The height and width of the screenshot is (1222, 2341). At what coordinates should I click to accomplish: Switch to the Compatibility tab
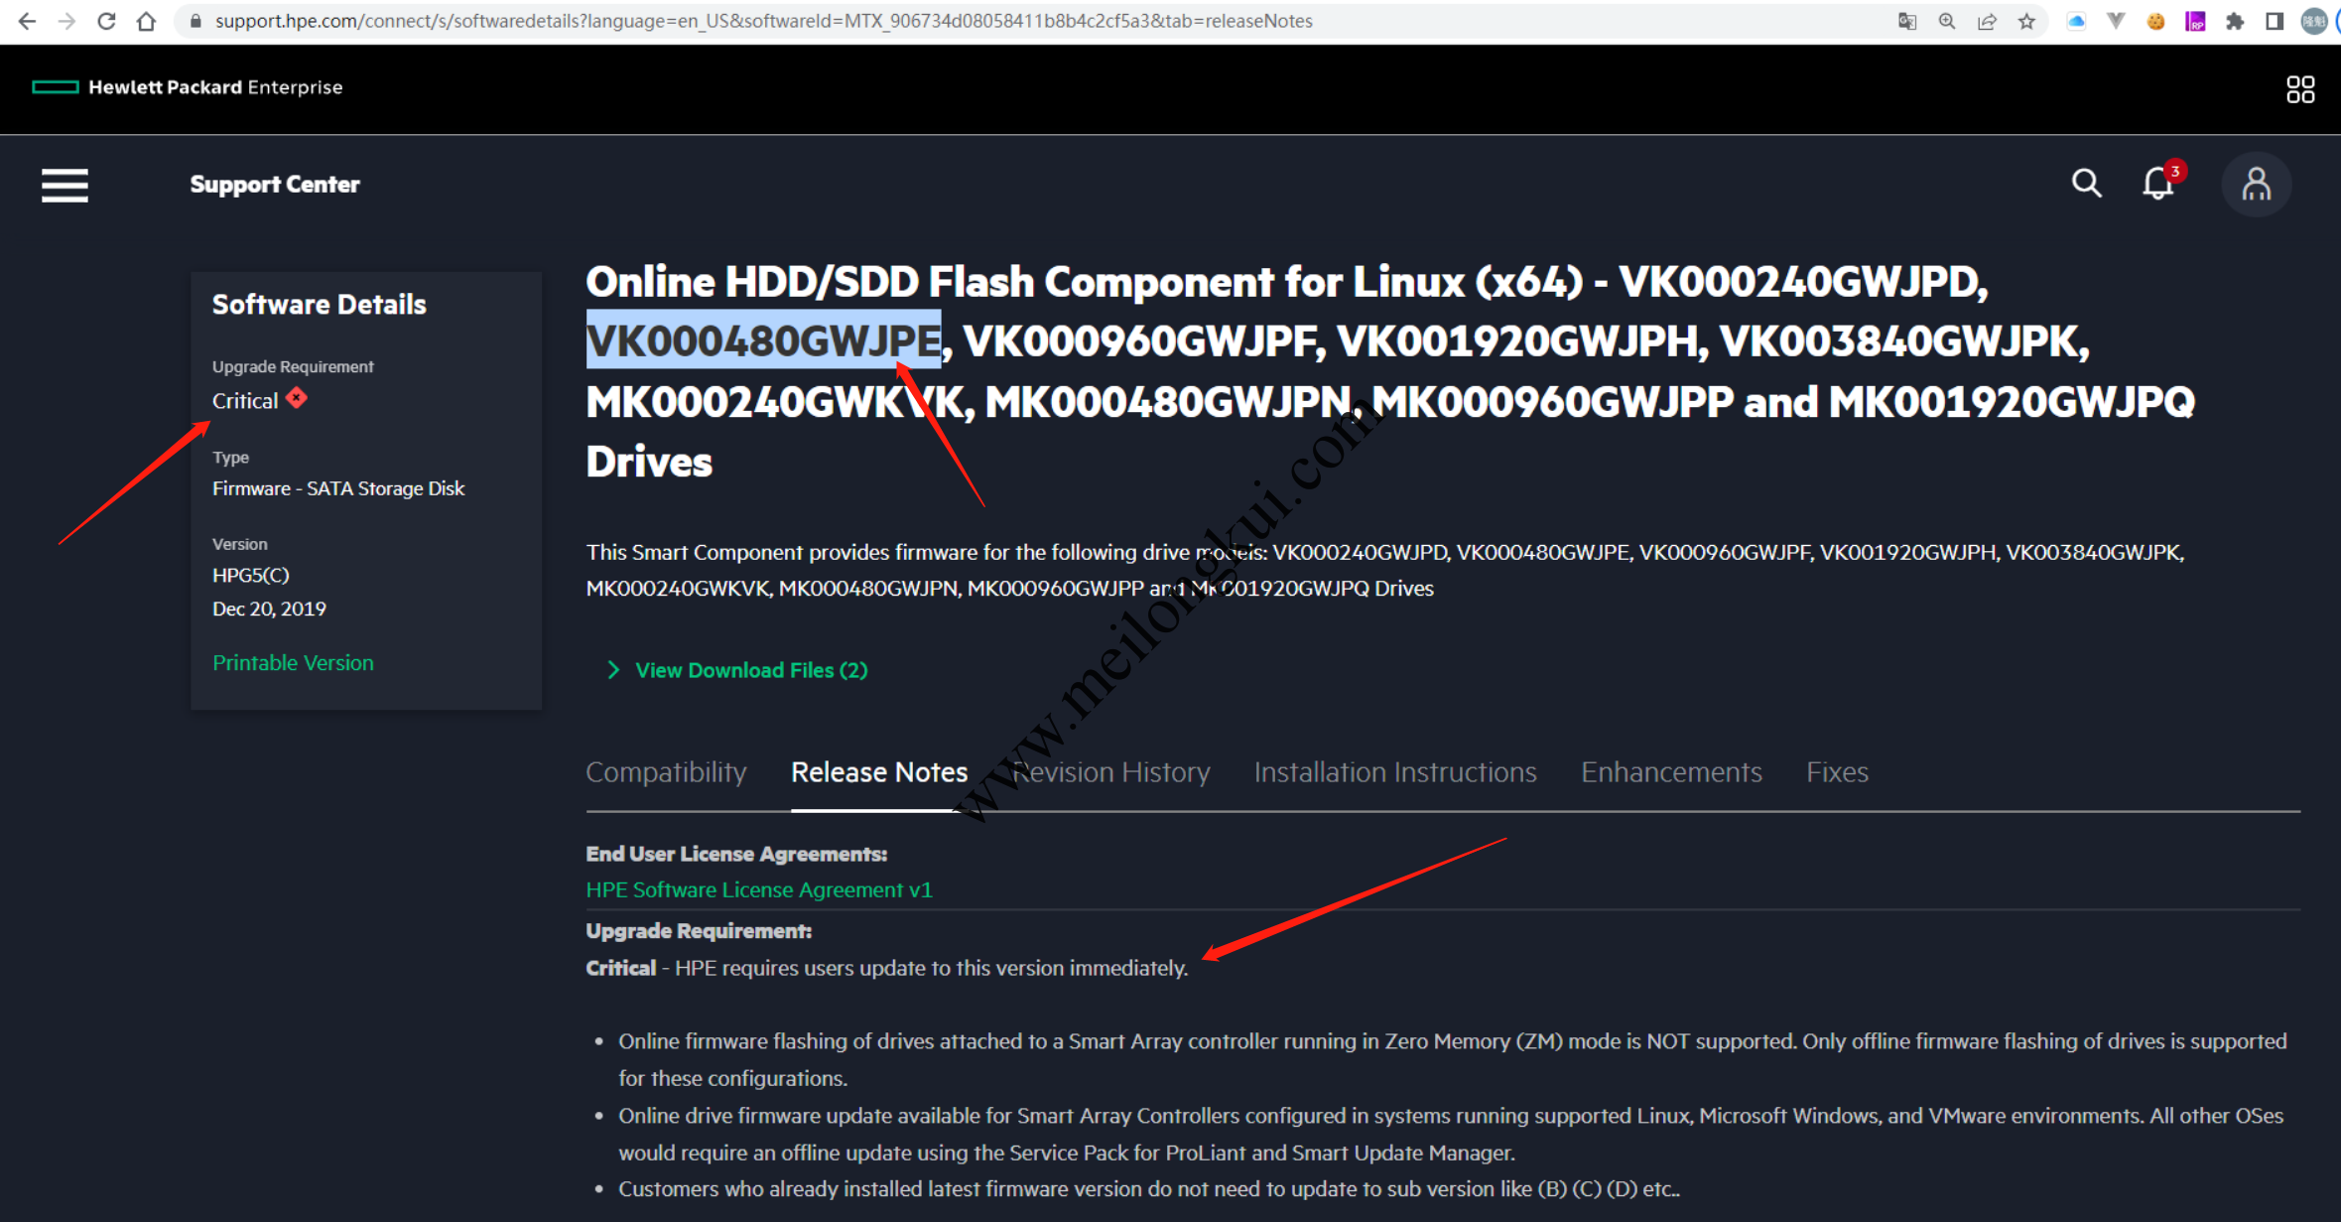666,772
